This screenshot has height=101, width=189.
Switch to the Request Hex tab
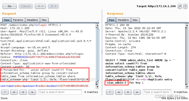click(44, 20)
